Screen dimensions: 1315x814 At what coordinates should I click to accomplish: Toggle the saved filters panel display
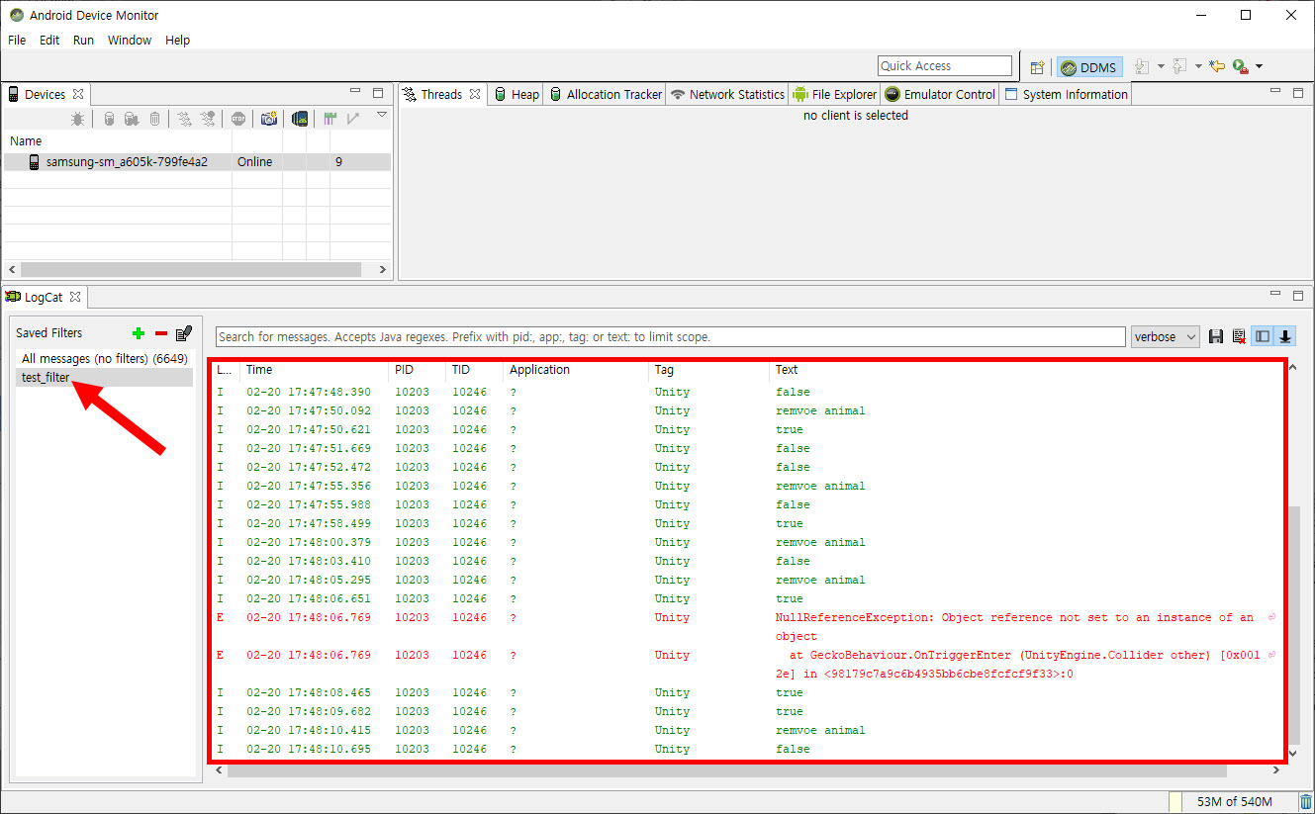[1263, 336]
